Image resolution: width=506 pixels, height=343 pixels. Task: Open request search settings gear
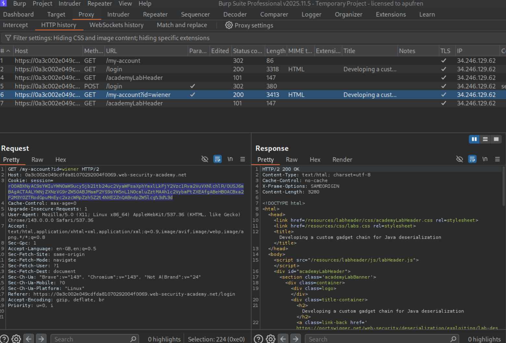pos(16,339)
